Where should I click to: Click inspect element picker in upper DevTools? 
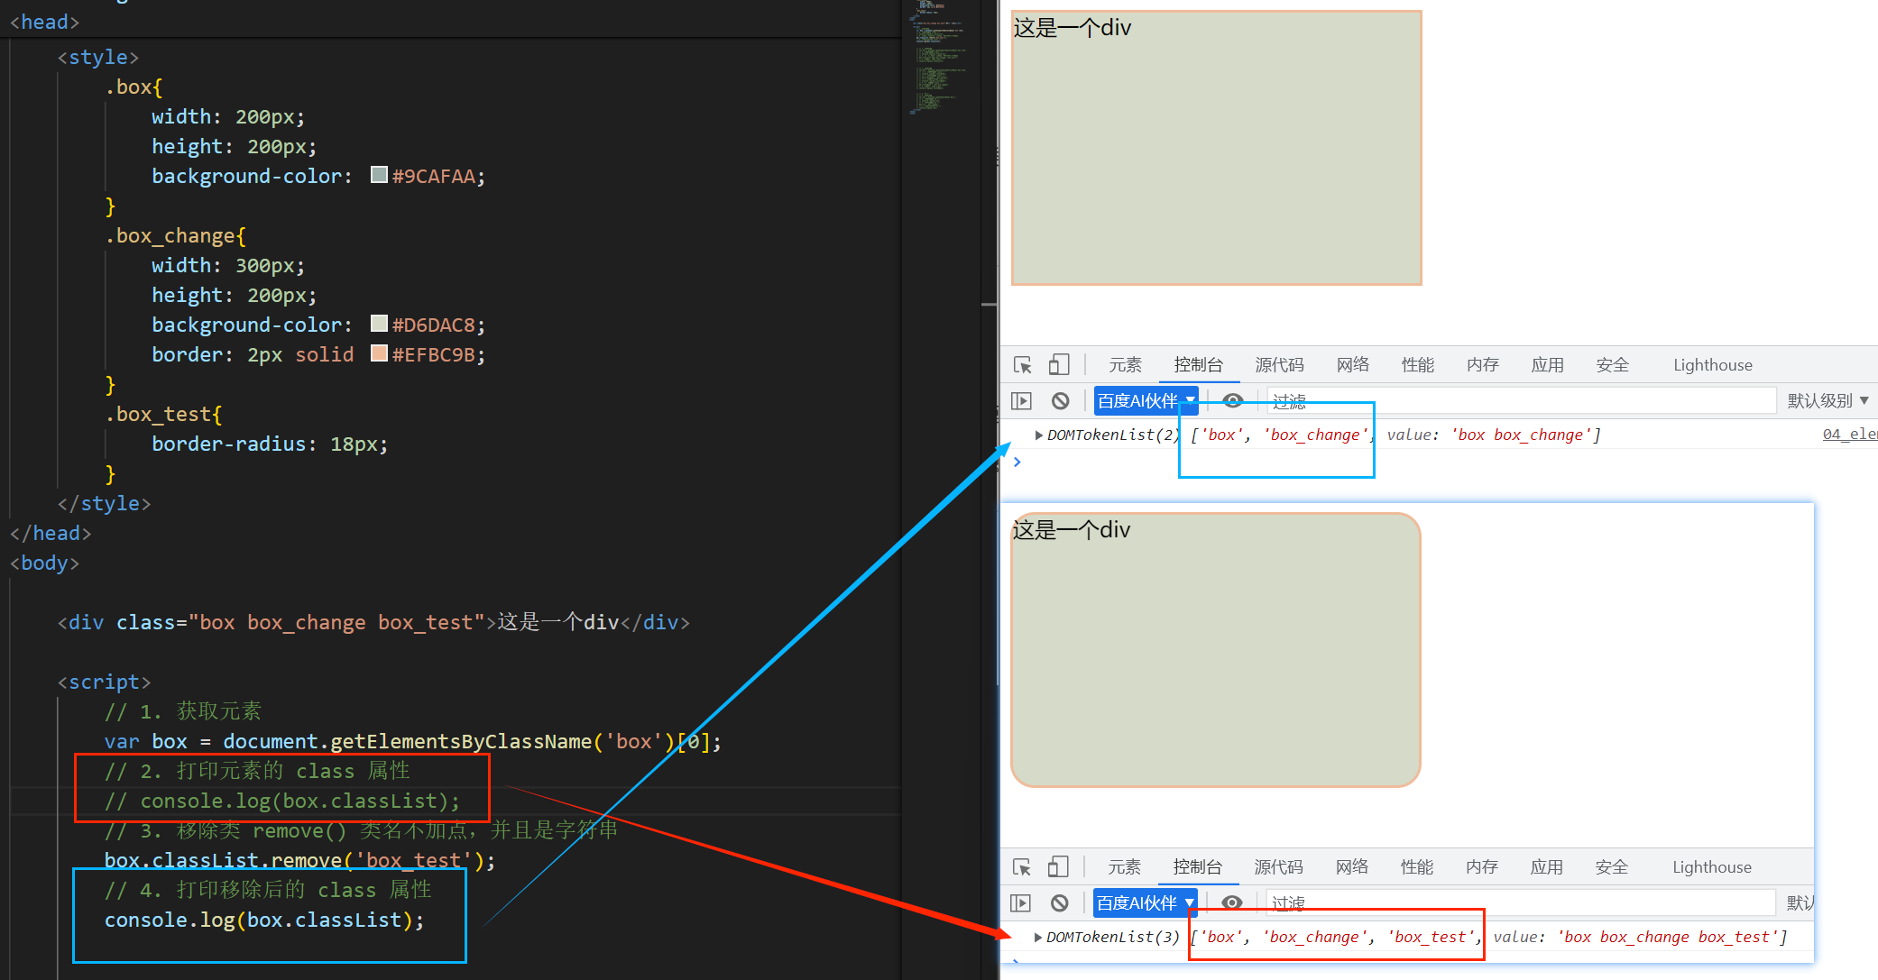click(x=1022, y=365)
